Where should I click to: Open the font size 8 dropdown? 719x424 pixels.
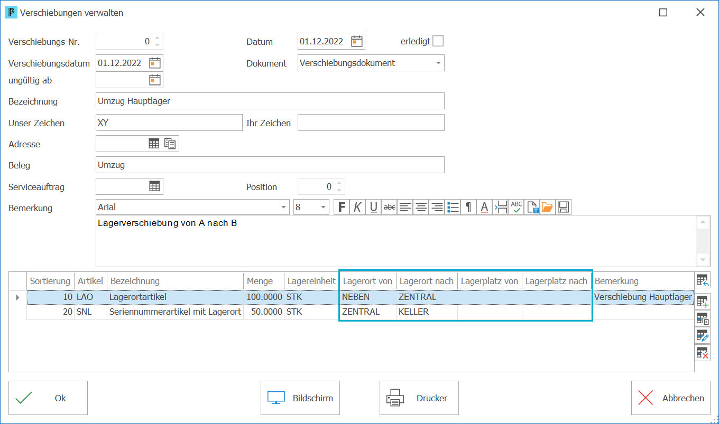tap(324, 208)
